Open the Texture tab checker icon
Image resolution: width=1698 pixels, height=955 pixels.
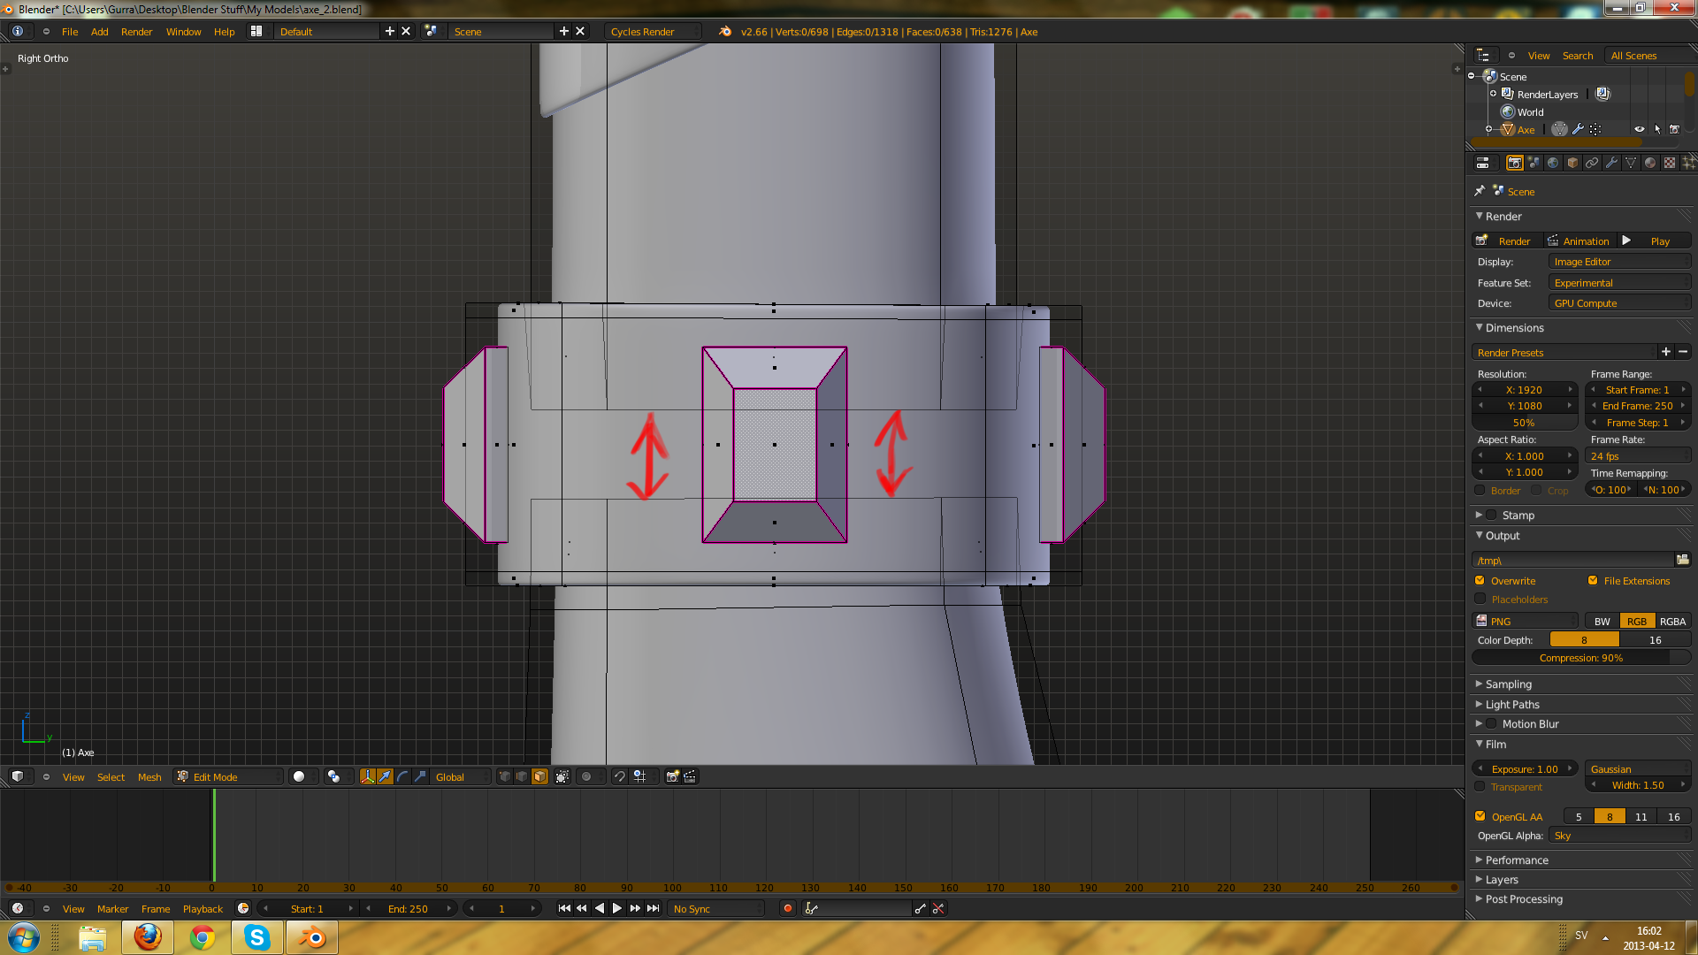(1670, 163)
